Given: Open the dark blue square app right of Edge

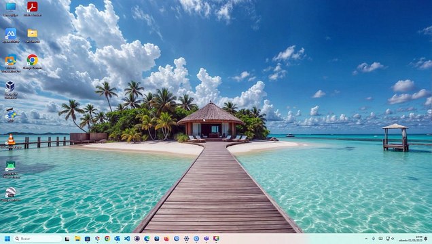Looking at the screenshot, I should coord(157,239).
